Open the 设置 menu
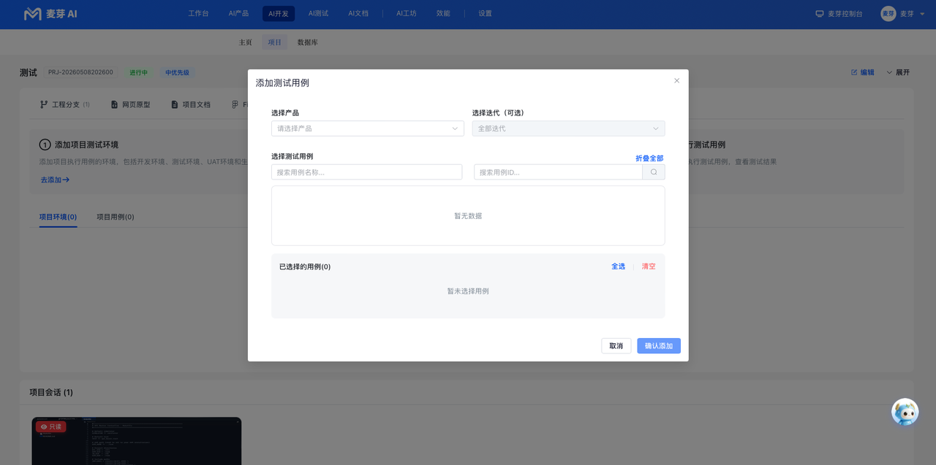 click(x=486, y=14)
